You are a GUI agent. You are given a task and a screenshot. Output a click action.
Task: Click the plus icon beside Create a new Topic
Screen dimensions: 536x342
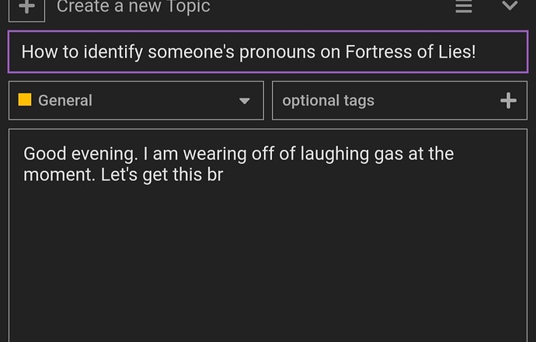(26, 8)
